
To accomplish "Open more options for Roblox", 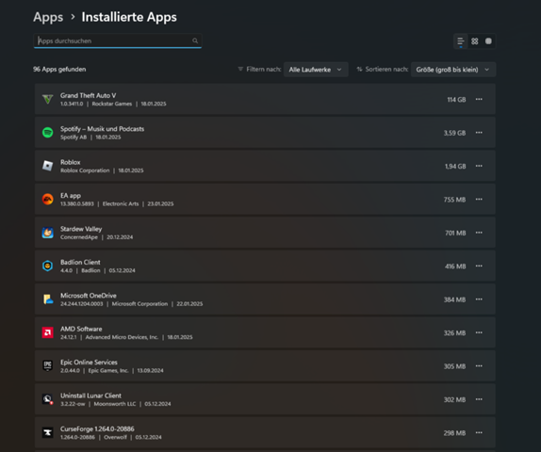I will click(x=479, y=166).
